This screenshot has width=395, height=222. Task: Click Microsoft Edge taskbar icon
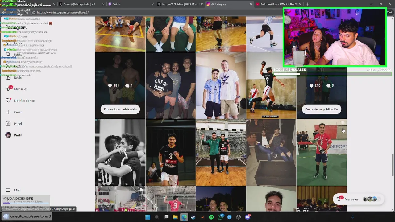(184, 217)
